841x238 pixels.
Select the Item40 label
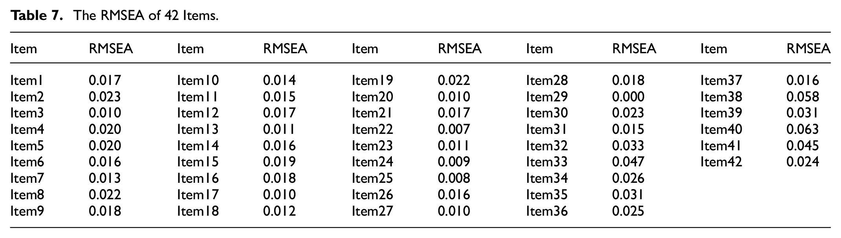point(721,129)
